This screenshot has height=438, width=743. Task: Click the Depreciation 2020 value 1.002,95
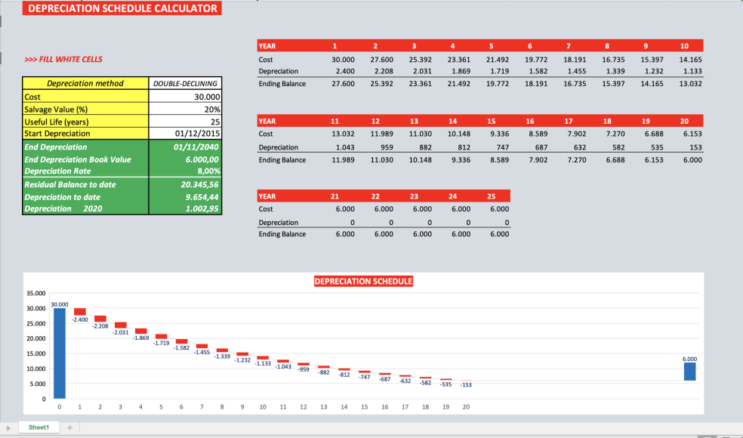pos(185,209)
